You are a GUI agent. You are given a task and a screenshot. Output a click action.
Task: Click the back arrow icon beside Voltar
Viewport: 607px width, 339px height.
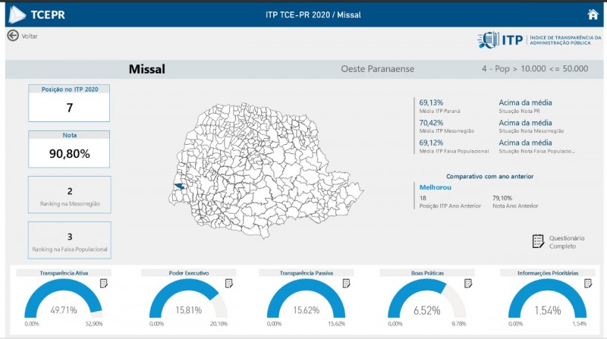point(12,36)
